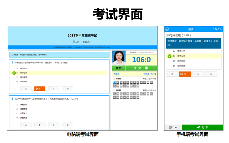Tap the back arrow in mobile header
This screenshot has height=143, width=229.
click(167, 29)
